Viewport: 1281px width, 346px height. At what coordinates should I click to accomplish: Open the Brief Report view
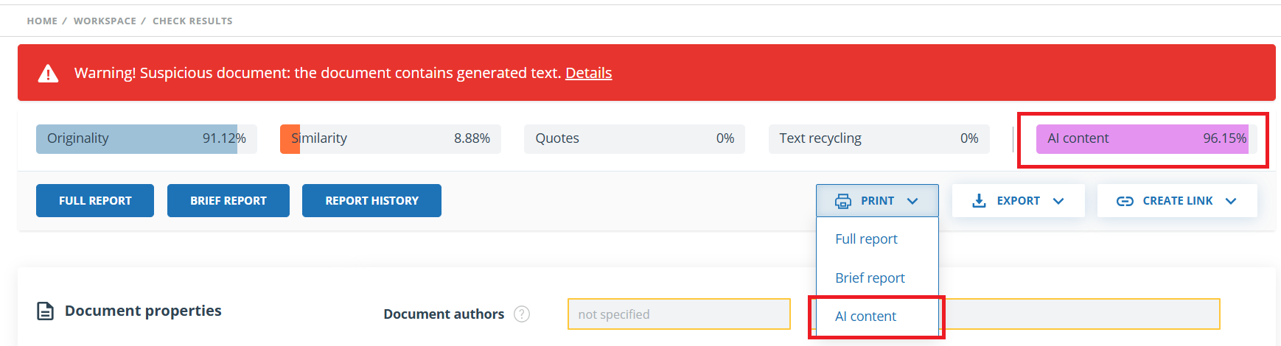click(x=228, y=201)
